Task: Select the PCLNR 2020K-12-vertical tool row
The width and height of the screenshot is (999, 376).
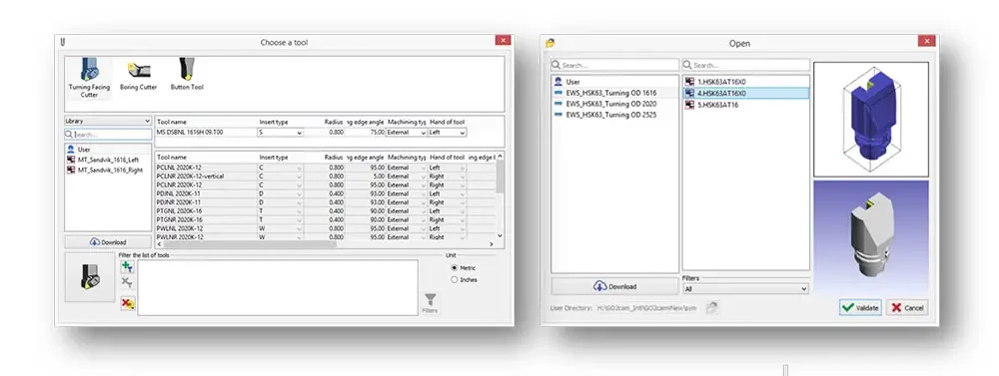Action: [325, 177]
